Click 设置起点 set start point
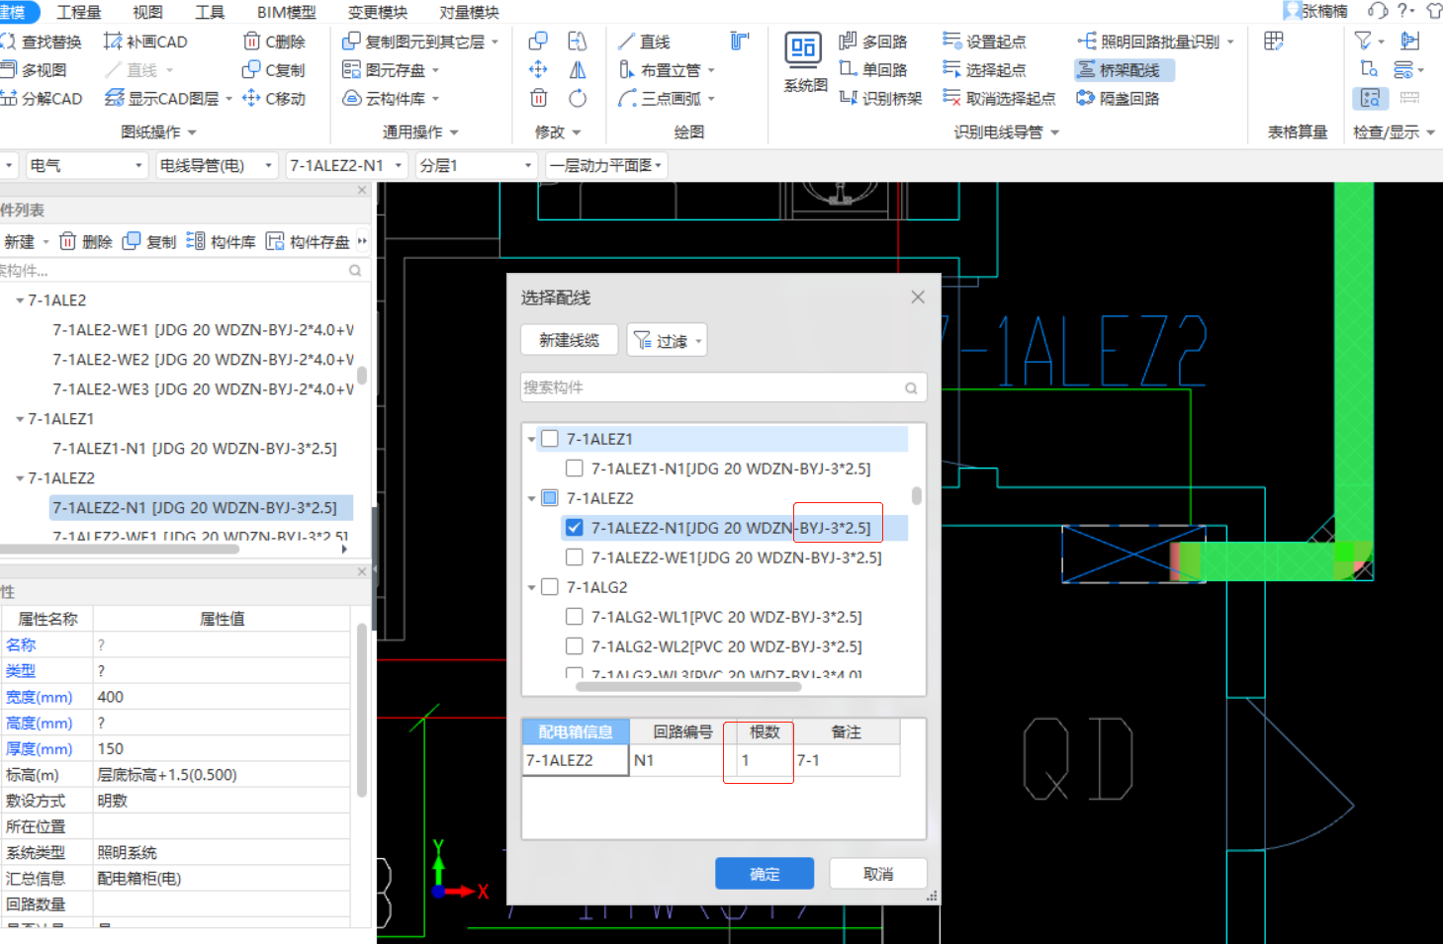The image size is (1443, 944). 984,42
